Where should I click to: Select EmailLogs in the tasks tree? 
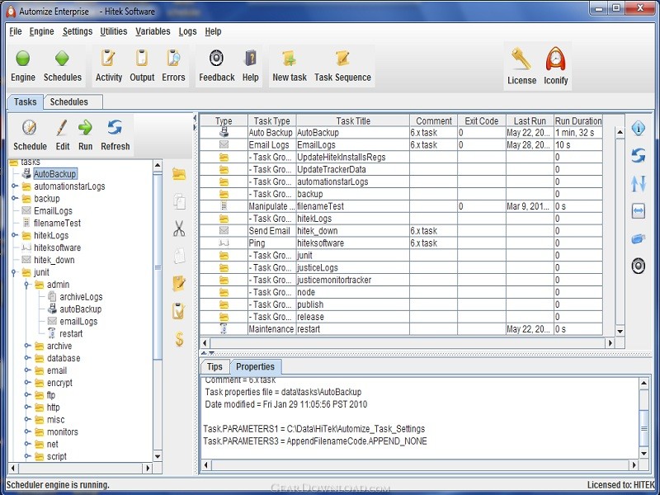53,211
